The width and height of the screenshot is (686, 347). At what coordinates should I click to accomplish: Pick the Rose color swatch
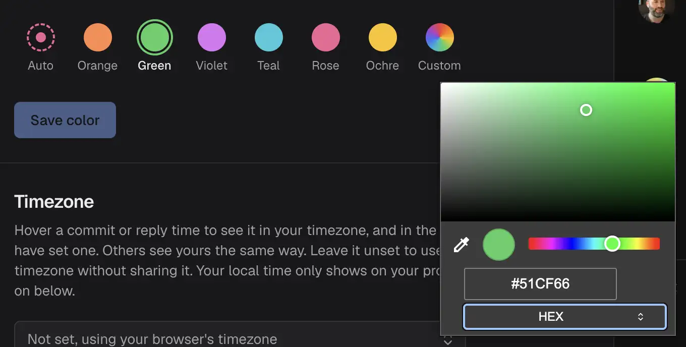point(326,37)
